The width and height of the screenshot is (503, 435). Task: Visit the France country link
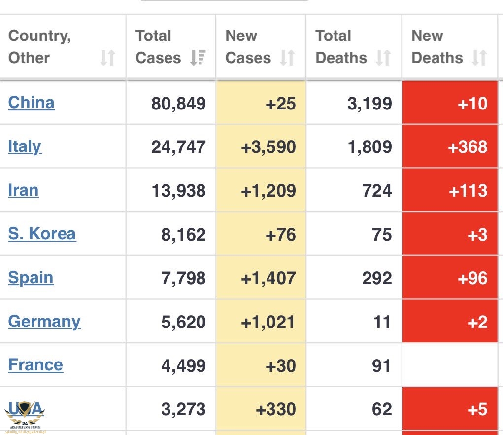coord(35,365)
